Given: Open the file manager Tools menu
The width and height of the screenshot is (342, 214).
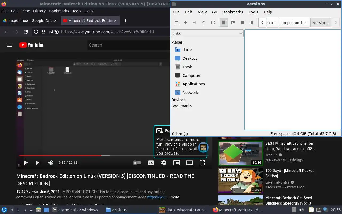Looking at the screenshot, I should point(253,12).
